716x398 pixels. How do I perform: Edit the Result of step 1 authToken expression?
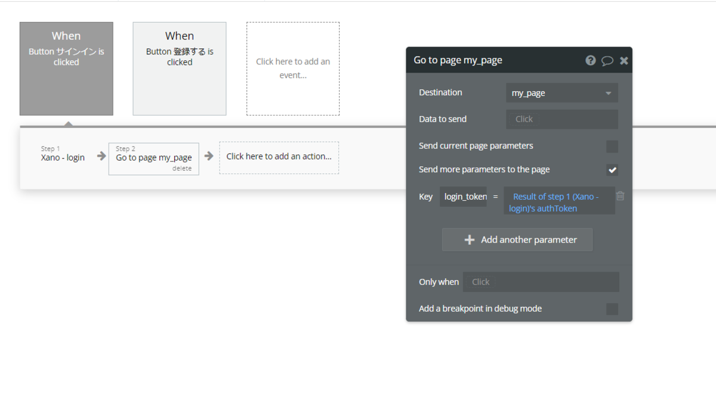(559, 201)
